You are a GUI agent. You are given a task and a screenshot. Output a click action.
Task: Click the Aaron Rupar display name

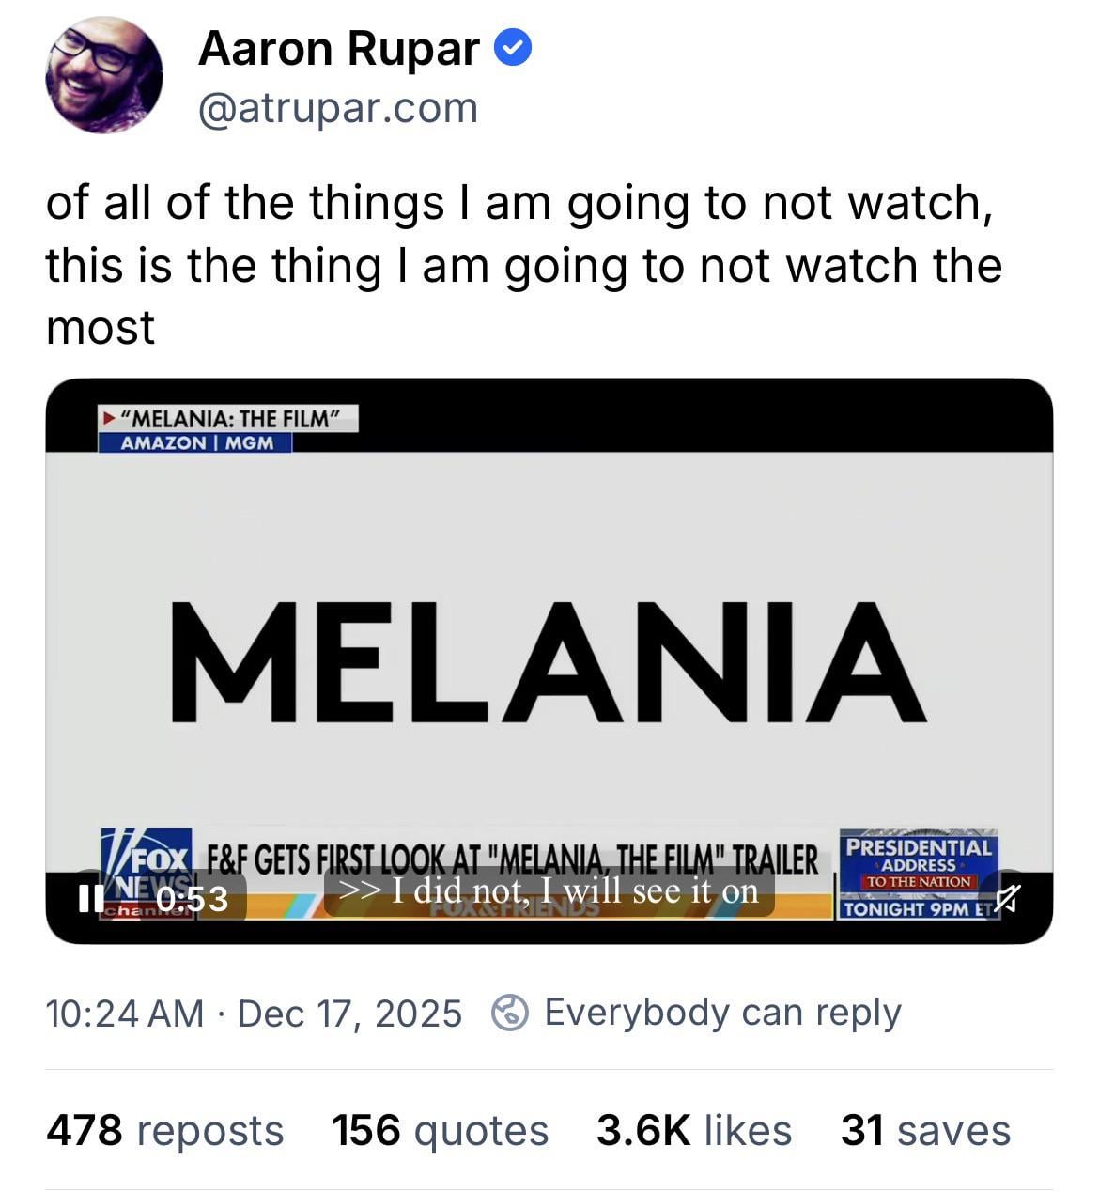[339, 49]
